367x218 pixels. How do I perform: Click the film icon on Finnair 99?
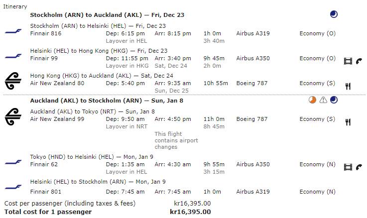pyautogui.click(x=348, y=61)
